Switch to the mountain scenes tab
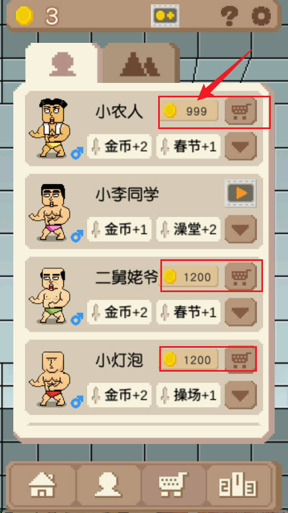The height and width of the screenshot is (513, 288). point(141,63)
